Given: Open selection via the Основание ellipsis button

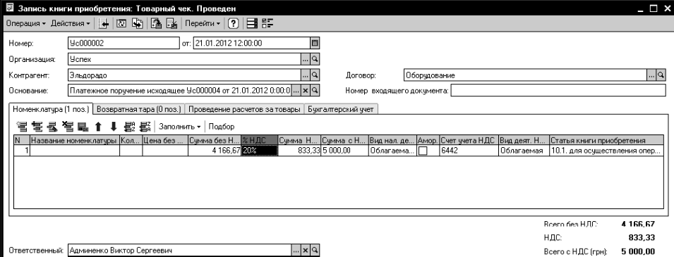Looking at the screenshot, I should pyautogui.click(x=296, y=91).
